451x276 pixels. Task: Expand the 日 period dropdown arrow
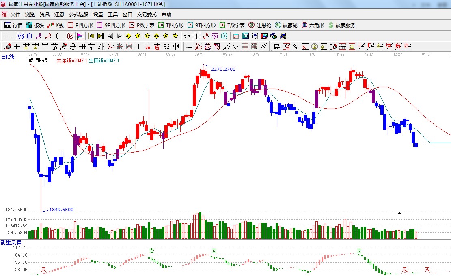tap(13, 36)
